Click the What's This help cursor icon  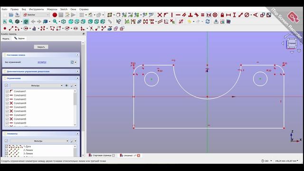point(118,22)
